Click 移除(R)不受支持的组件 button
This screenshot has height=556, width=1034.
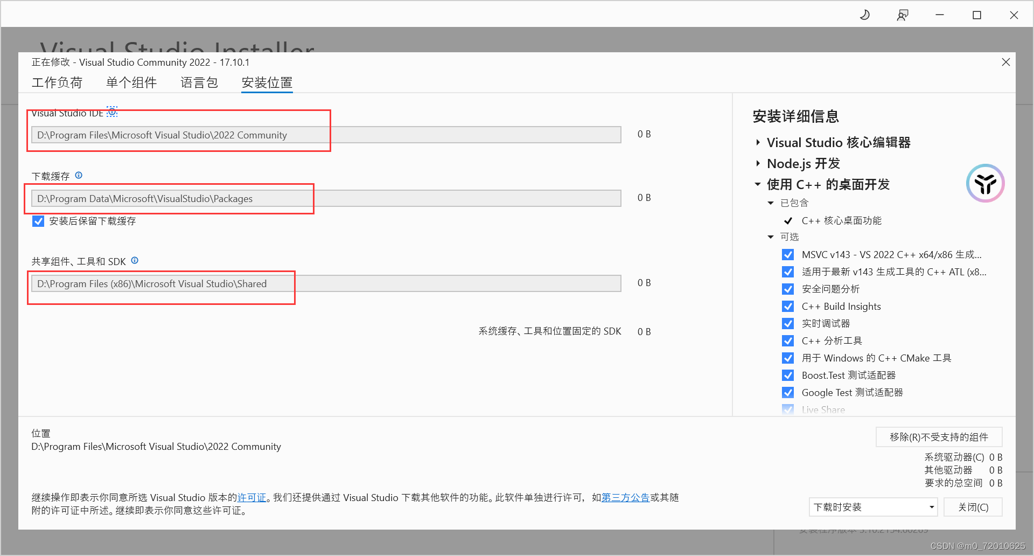(x=939, y=437)
